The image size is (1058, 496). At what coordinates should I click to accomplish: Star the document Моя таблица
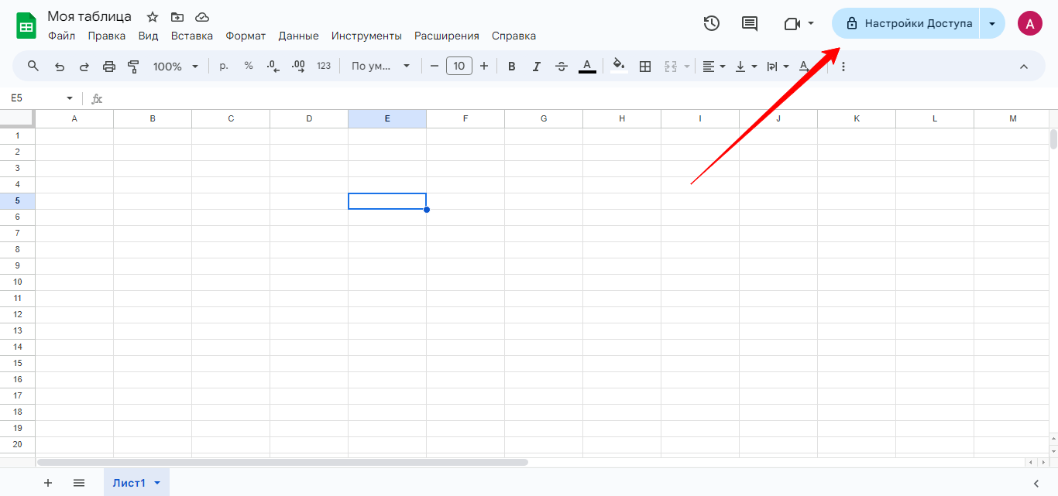click(153, 17)
